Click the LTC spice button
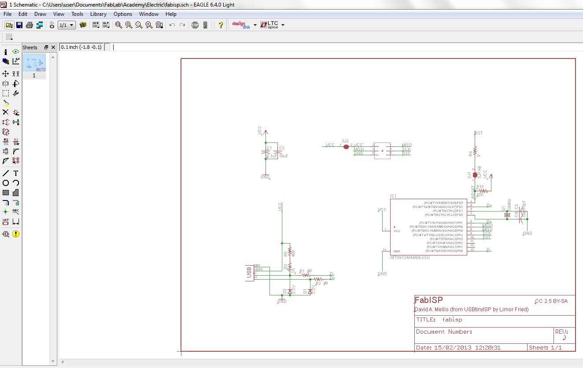The image size is (583, 368). [269, 25]
